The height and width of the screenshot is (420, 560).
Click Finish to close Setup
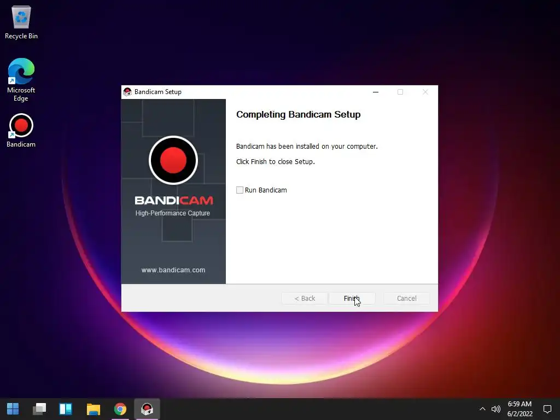(x=352, y=298)
